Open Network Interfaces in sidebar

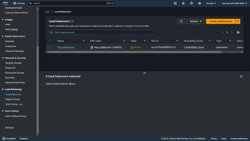point(15,83)
